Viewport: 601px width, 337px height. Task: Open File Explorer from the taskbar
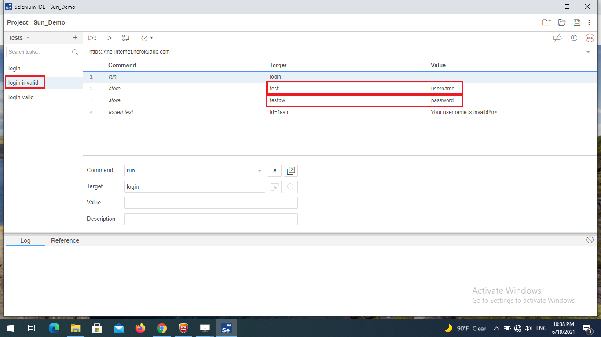(76, 328)
